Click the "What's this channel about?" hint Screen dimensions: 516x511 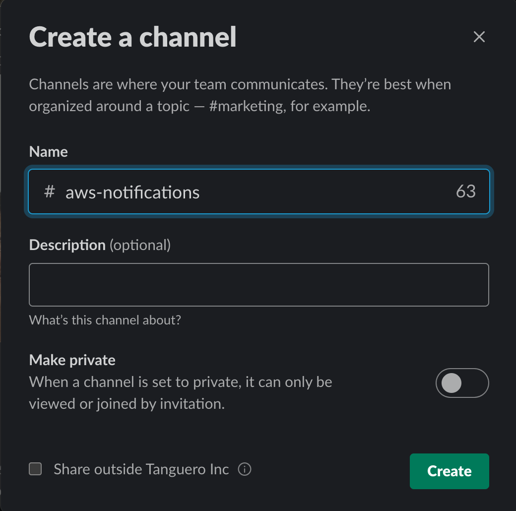pos(105,320)
